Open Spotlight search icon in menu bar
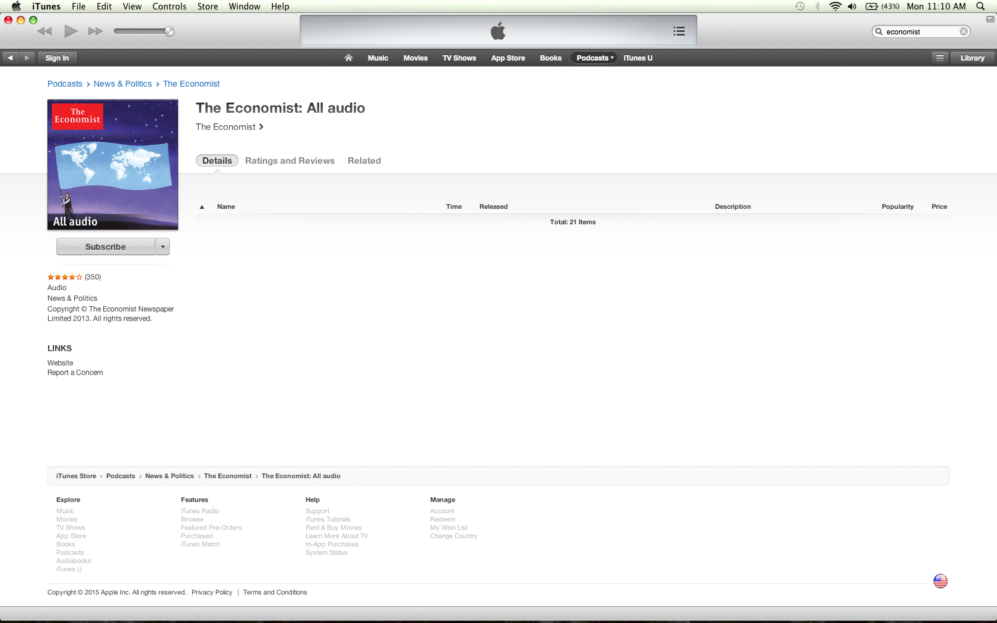 click(x=980, y=7)
